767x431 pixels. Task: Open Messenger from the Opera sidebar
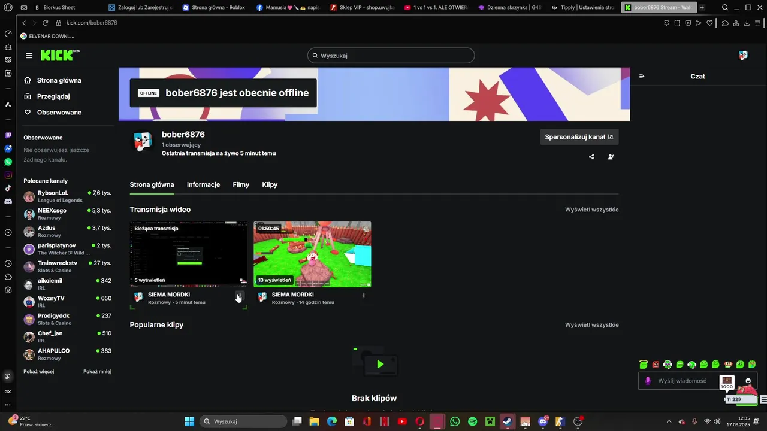[x=8, y=148]
